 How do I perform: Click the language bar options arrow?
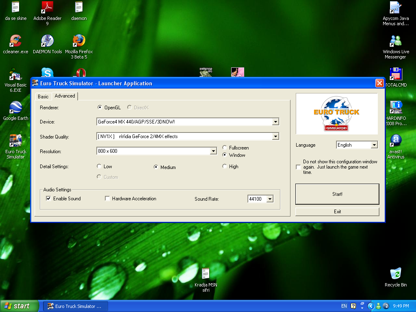[362, 308]
